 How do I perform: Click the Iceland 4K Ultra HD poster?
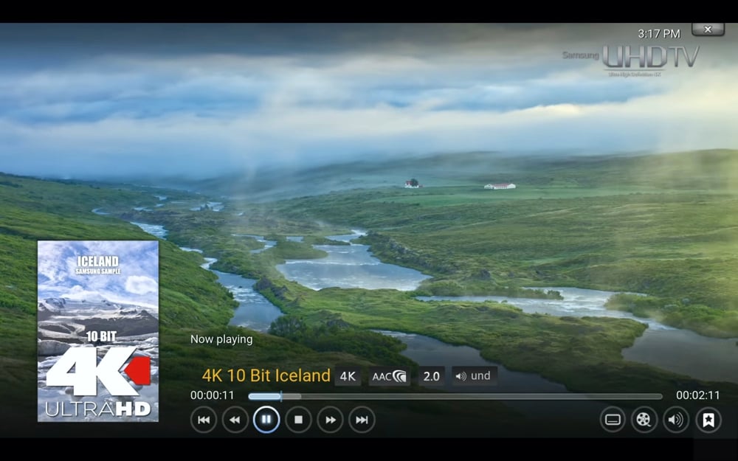click(98, 331)
